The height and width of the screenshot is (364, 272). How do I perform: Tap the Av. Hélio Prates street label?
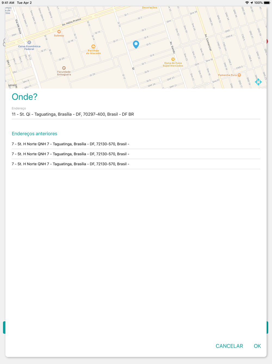pos(72,22)
